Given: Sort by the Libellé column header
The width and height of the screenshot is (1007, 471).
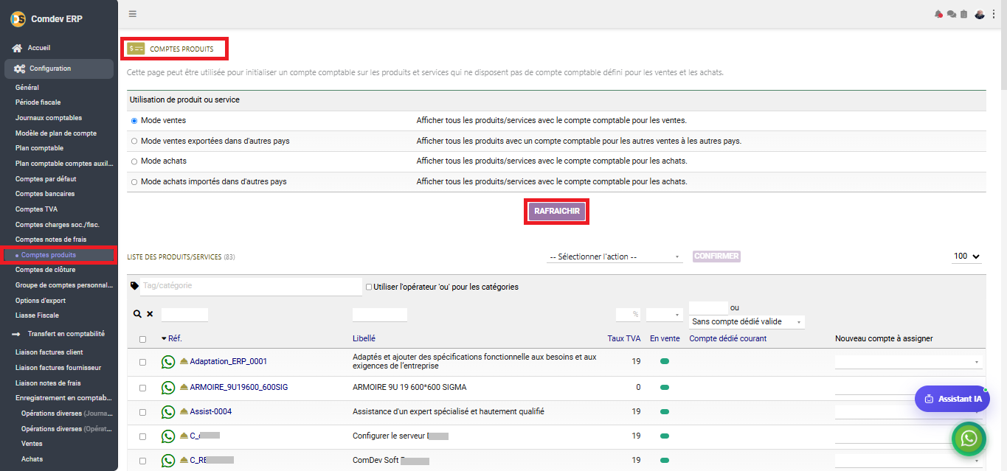Looking at the screenshot, I should pyautogui.click(x=364, y=339).
